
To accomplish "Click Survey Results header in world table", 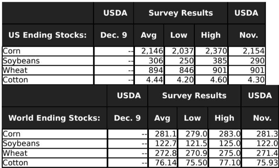I will coord(194,96).
